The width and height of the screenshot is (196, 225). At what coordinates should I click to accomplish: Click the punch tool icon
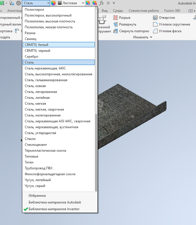click(x=102, y=20)
